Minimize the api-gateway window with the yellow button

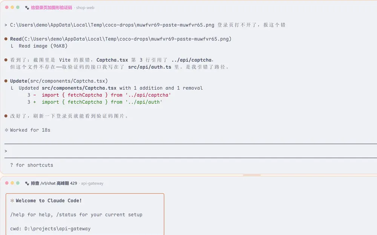[x=12, y=183]
